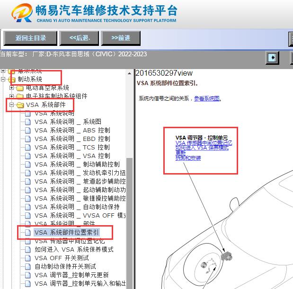Open 自动制动保持开关测试 page

[65, 266]
